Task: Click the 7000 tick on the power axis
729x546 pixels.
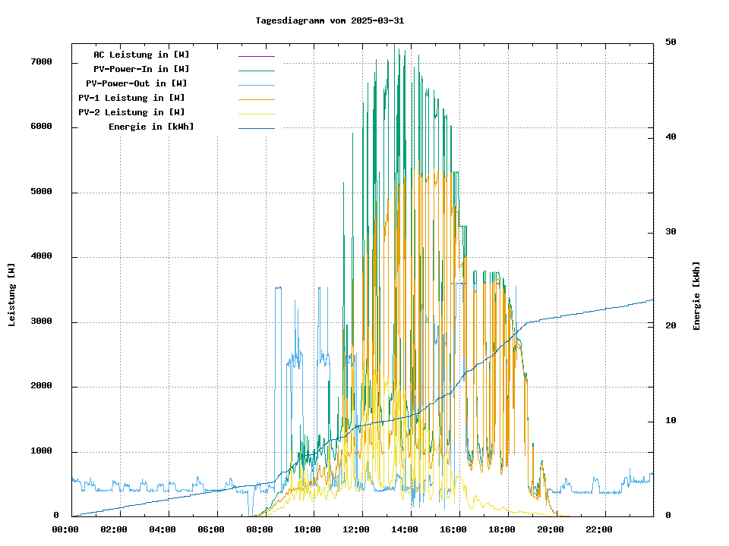Action: pyautogui.click(x=41, y=61)
